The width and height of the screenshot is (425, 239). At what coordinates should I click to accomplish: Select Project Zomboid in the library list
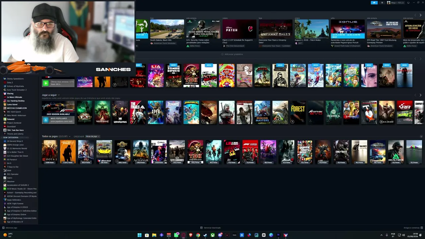point(14,122)
